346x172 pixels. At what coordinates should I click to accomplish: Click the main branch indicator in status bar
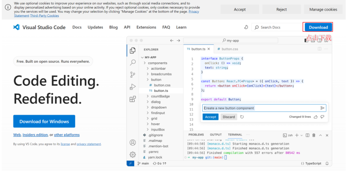click(143, 163)
